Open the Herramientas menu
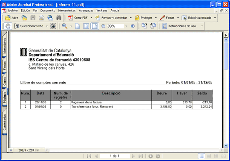230x161 pixels. (67, 11)
